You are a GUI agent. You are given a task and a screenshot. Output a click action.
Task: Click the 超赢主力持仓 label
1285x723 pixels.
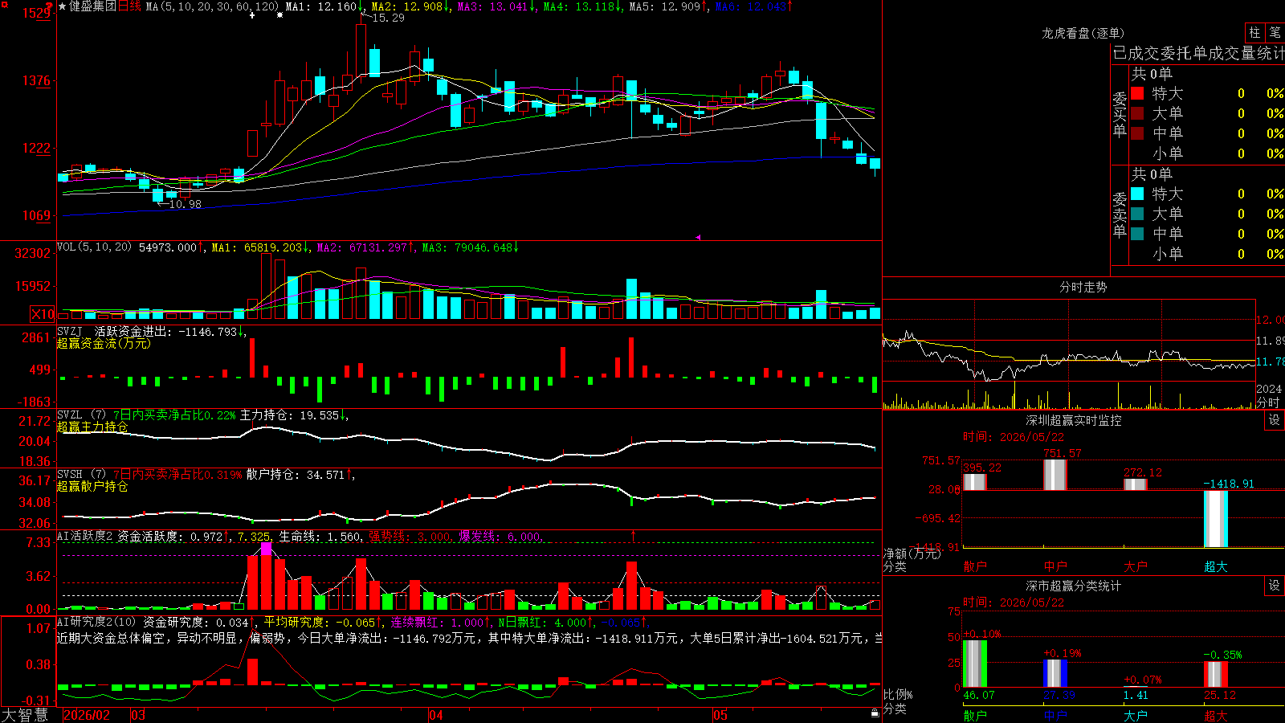(x=92, y=427)
